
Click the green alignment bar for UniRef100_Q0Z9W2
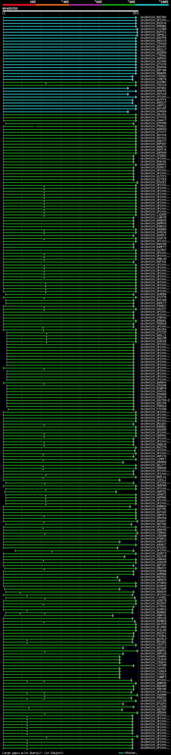click(x=70, y=82)
